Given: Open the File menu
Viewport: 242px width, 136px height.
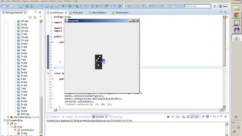Looking at the screenshot, I should (3, 1).
